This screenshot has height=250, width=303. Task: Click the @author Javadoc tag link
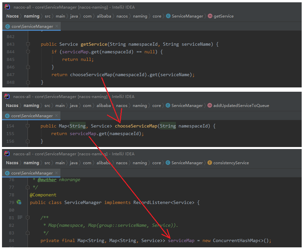coord(47,180)
